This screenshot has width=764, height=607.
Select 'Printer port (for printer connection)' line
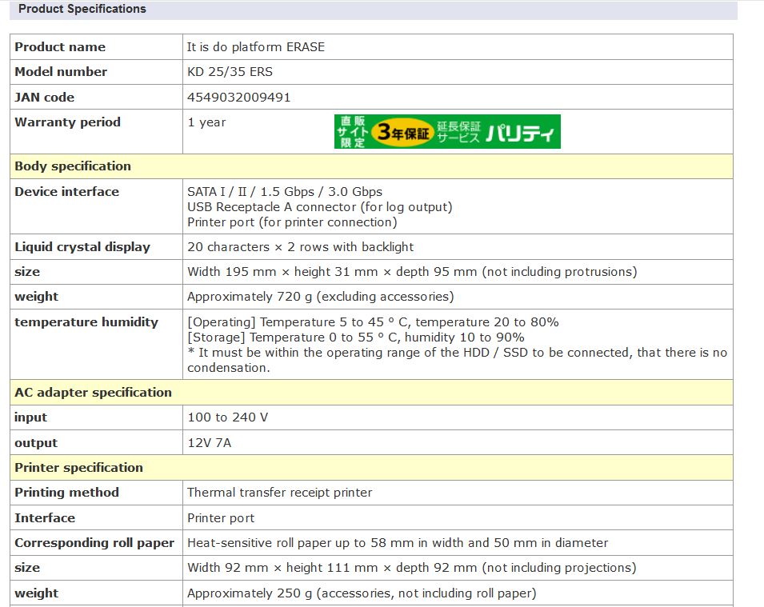[x=292, y=222]
